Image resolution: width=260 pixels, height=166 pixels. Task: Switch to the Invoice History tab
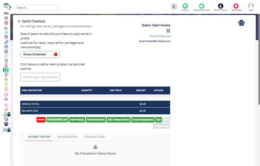point(67,137)
